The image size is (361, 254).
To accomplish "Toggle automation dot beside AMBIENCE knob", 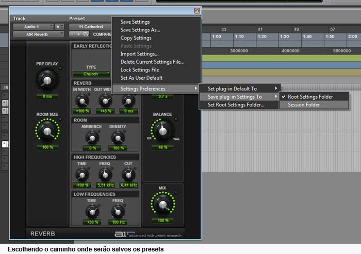I will 99,131.
